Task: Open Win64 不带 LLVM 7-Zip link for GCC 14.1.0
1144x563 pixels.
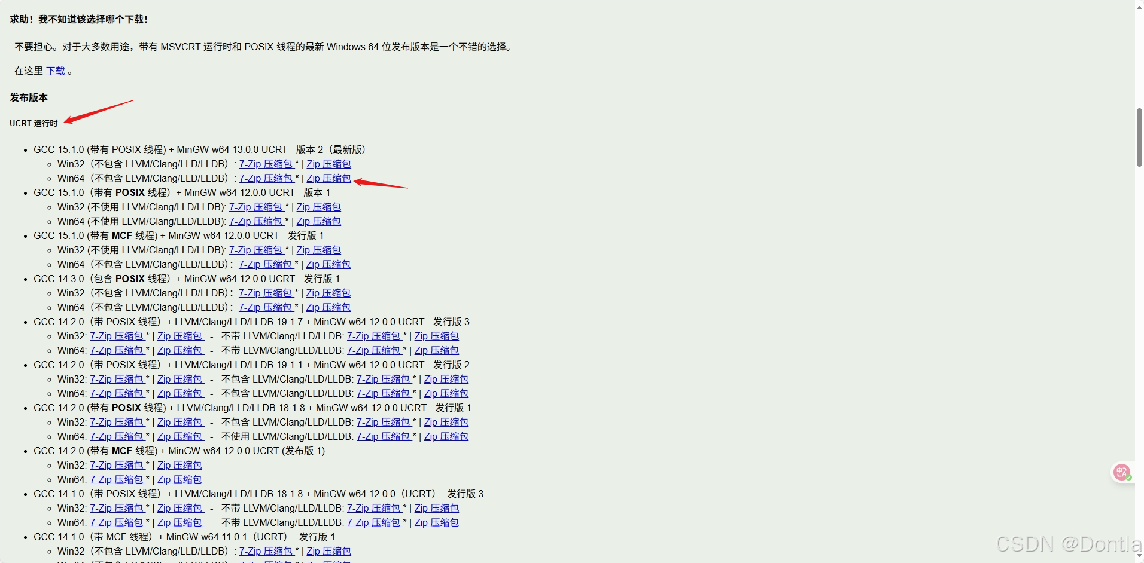Action: (375, 522)
